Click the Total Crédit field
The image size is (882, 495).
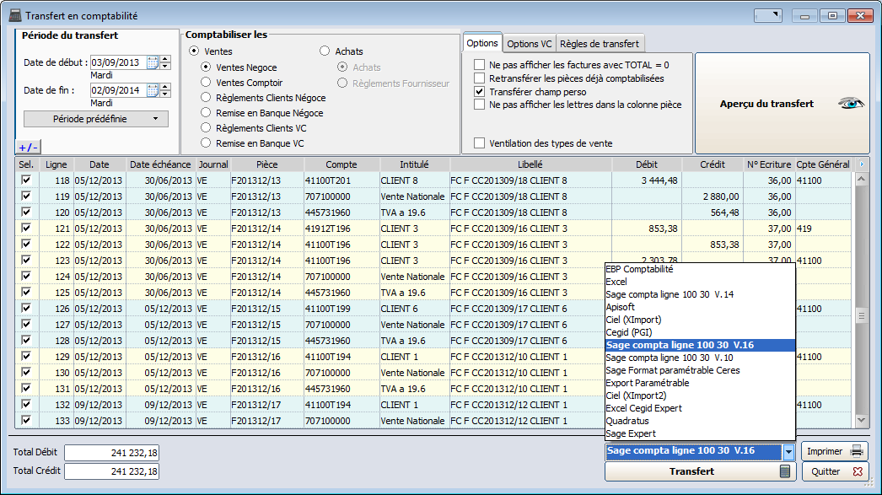click(111, 471)
